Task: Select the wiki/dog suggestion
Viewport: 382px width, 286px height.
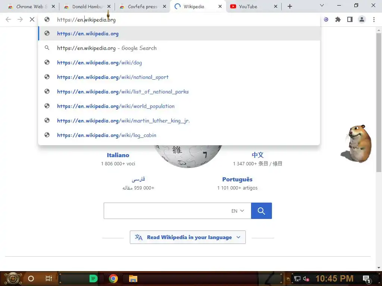Action: click(179, 63)
